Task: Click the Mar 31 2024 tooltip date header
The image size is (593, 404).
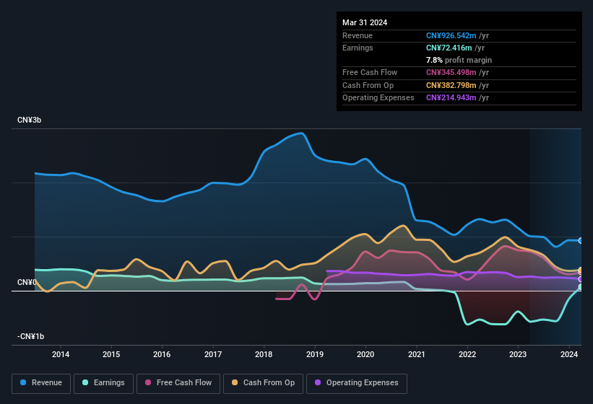Action: 365,22
